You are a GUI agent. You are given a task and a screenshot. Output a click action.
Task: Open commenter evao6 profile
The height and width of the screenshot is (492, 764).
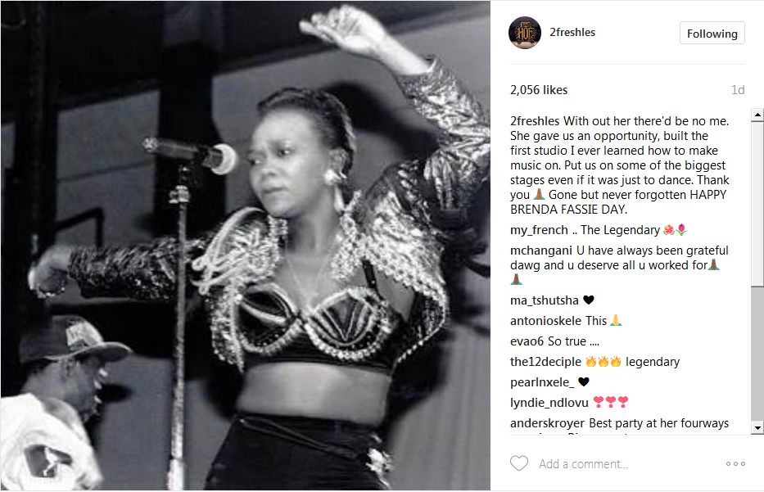click(527, 341)
